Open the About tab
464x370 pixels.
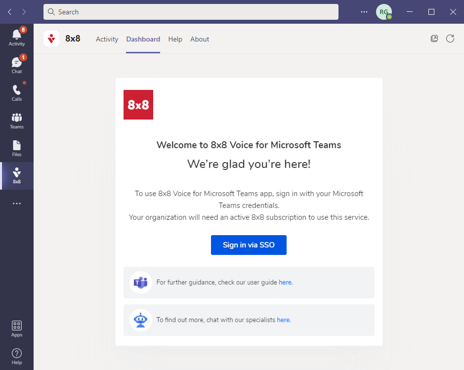pos(200,39)
